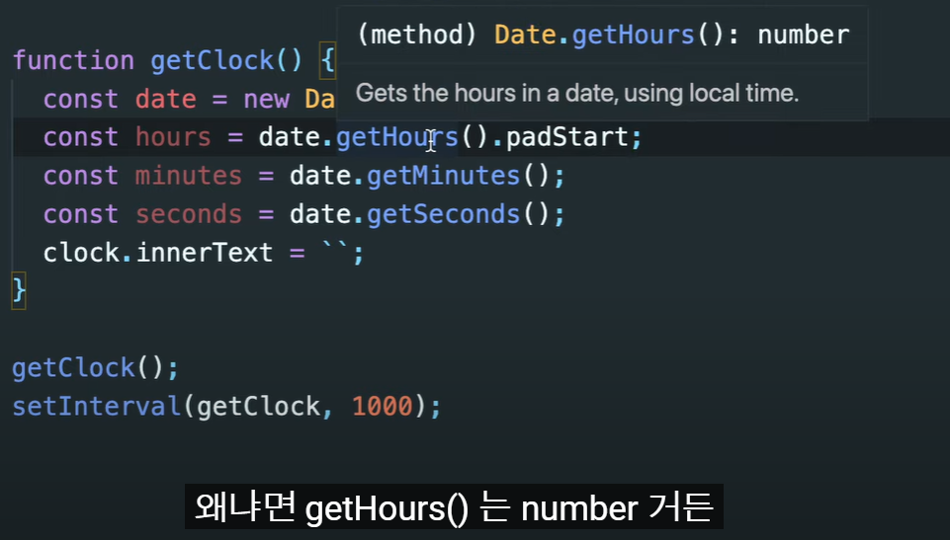Screen dimensions: 950x540
Task: Click getHours in the hours line
Action: point(396,137)
